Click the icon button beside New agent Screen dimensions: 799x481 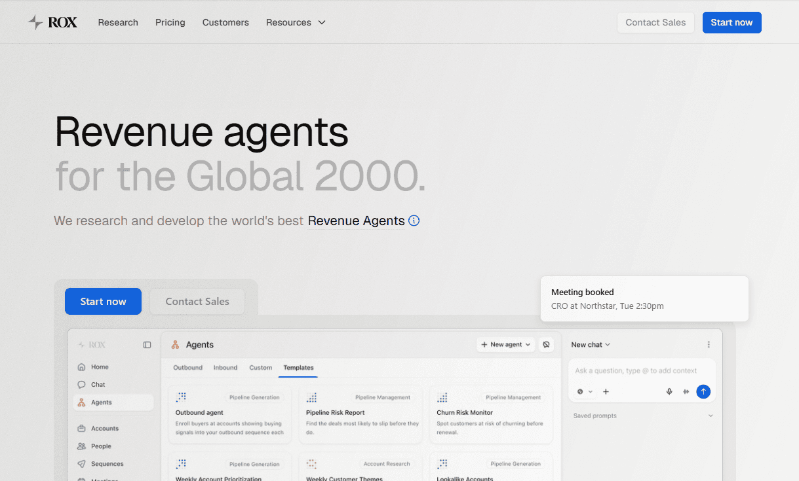[x=546, y=344]
